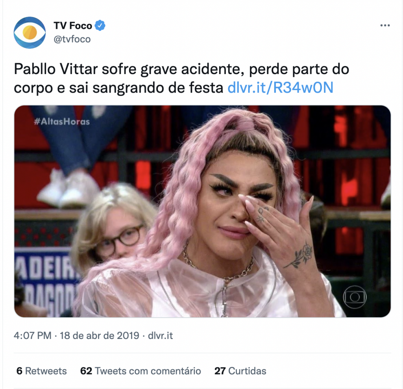Click the #AltasHoras watermark in the image

[62, 121]
